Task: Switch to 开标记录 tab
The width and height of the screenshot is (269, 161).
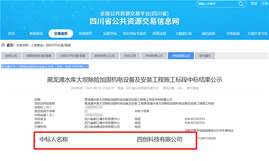Action: pyautogui.click(x=130, y=56)
